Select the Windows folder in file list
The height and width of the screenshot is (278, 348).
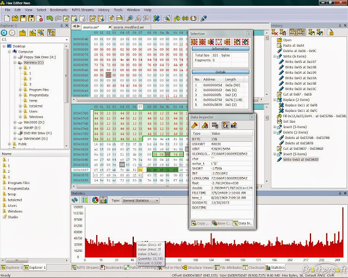15,211
